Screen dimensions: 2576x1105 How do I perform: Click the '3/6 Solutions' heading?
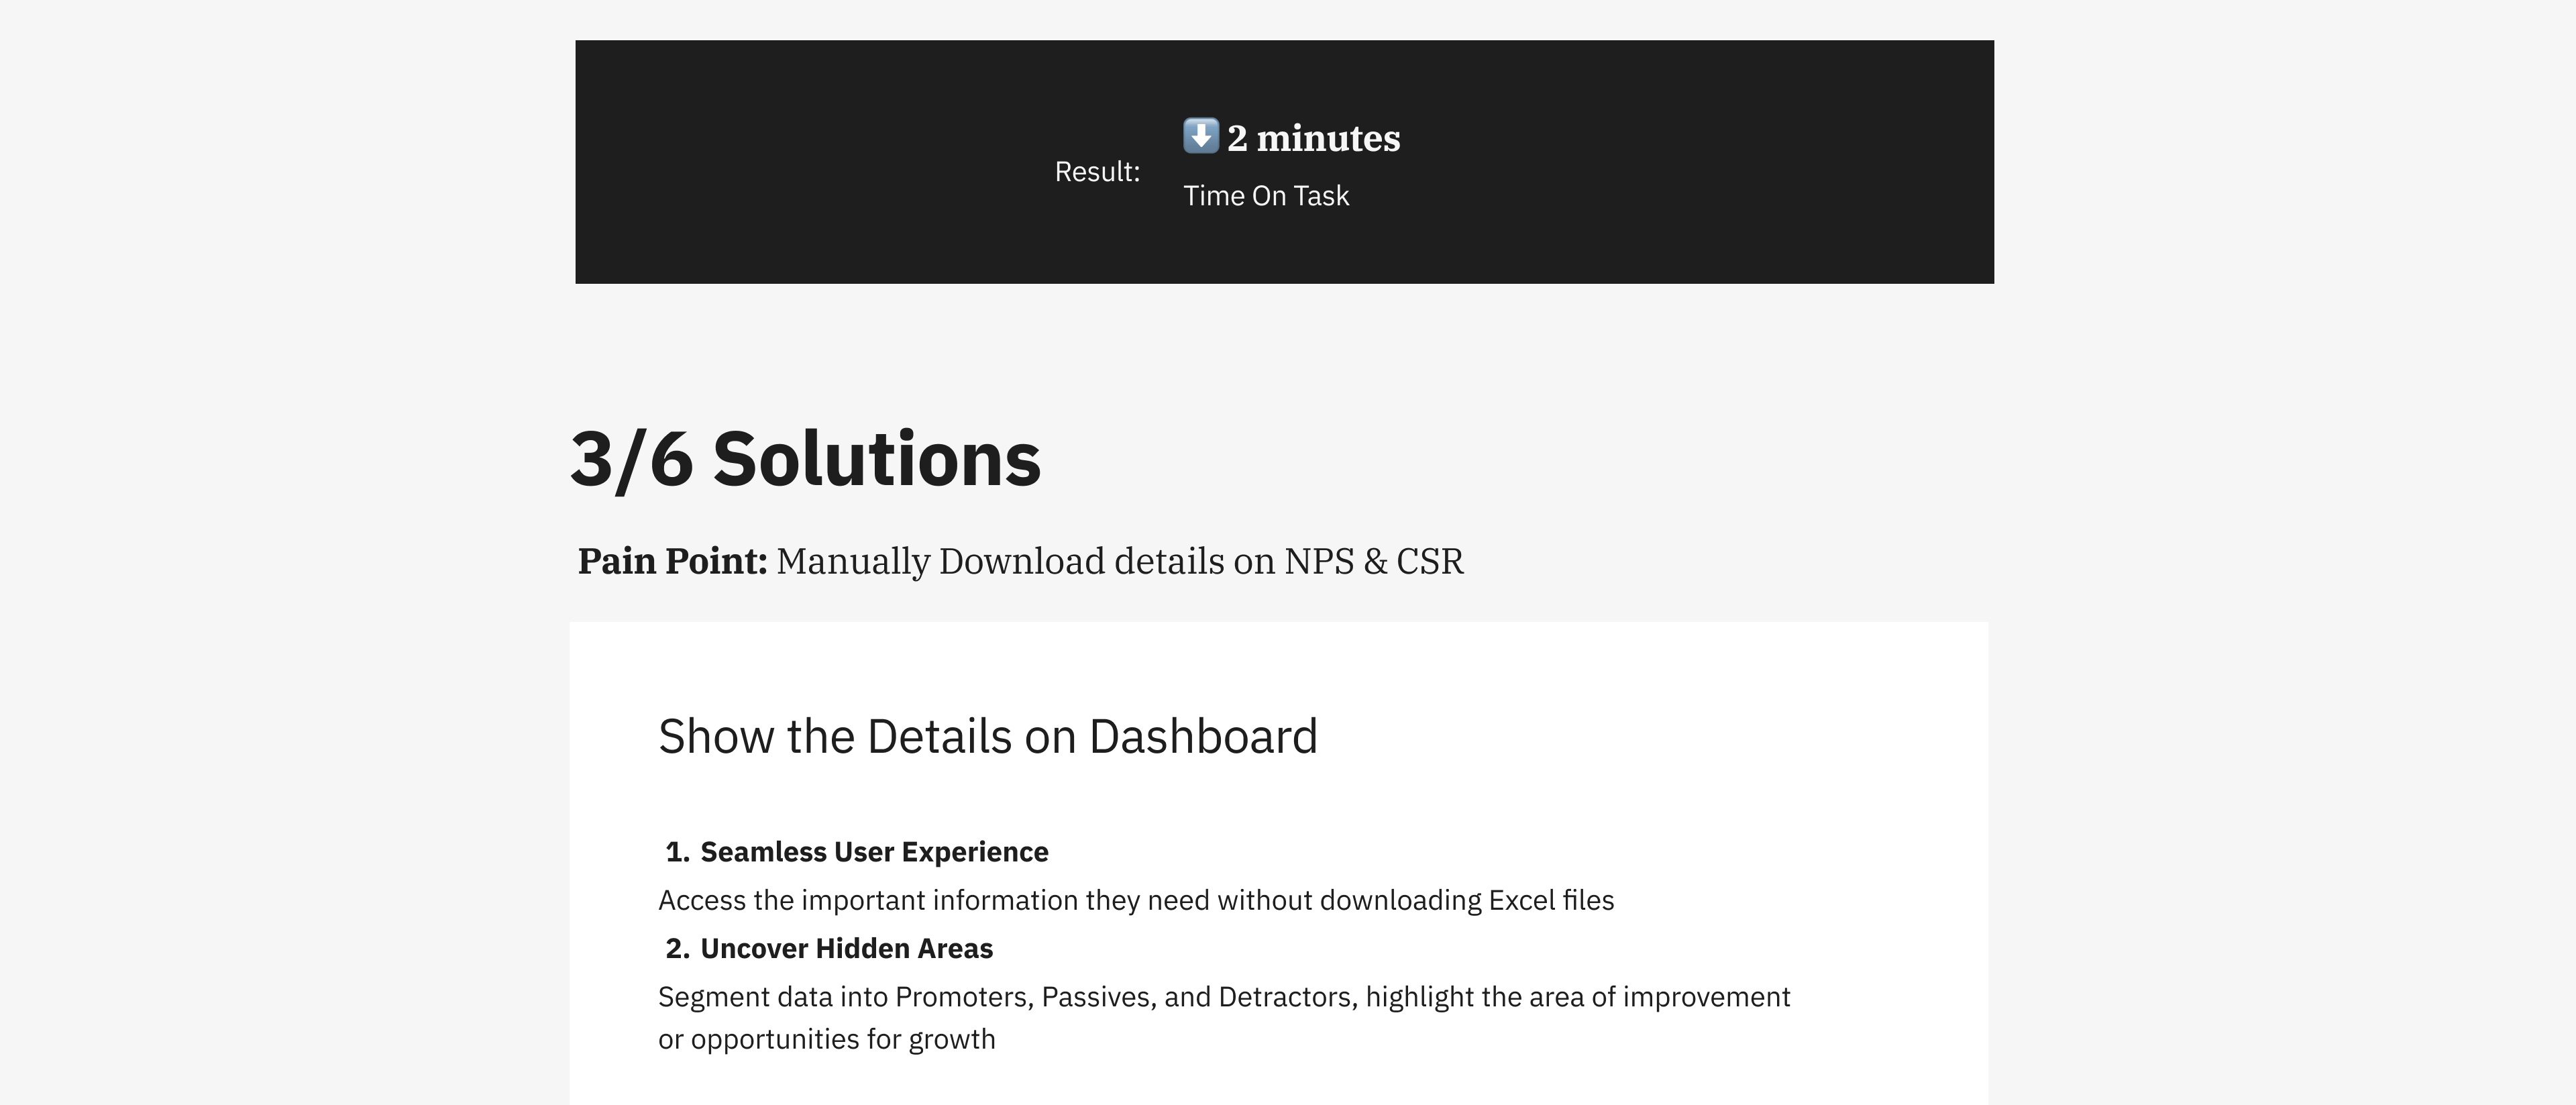click(806, 459)
